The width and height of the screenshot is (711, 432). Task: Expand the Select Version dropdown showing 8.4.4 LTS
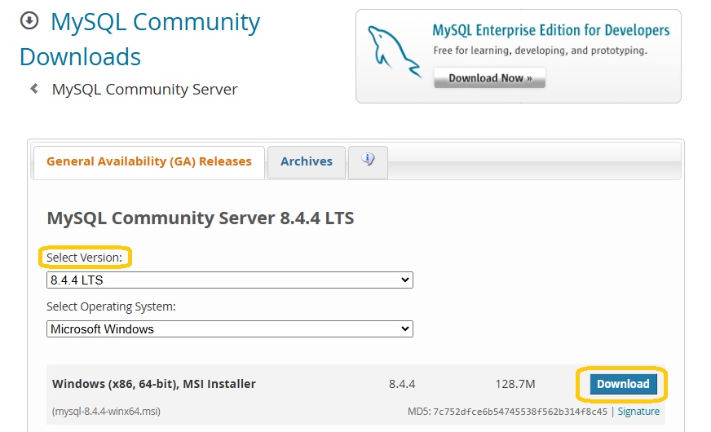[230, 280]
